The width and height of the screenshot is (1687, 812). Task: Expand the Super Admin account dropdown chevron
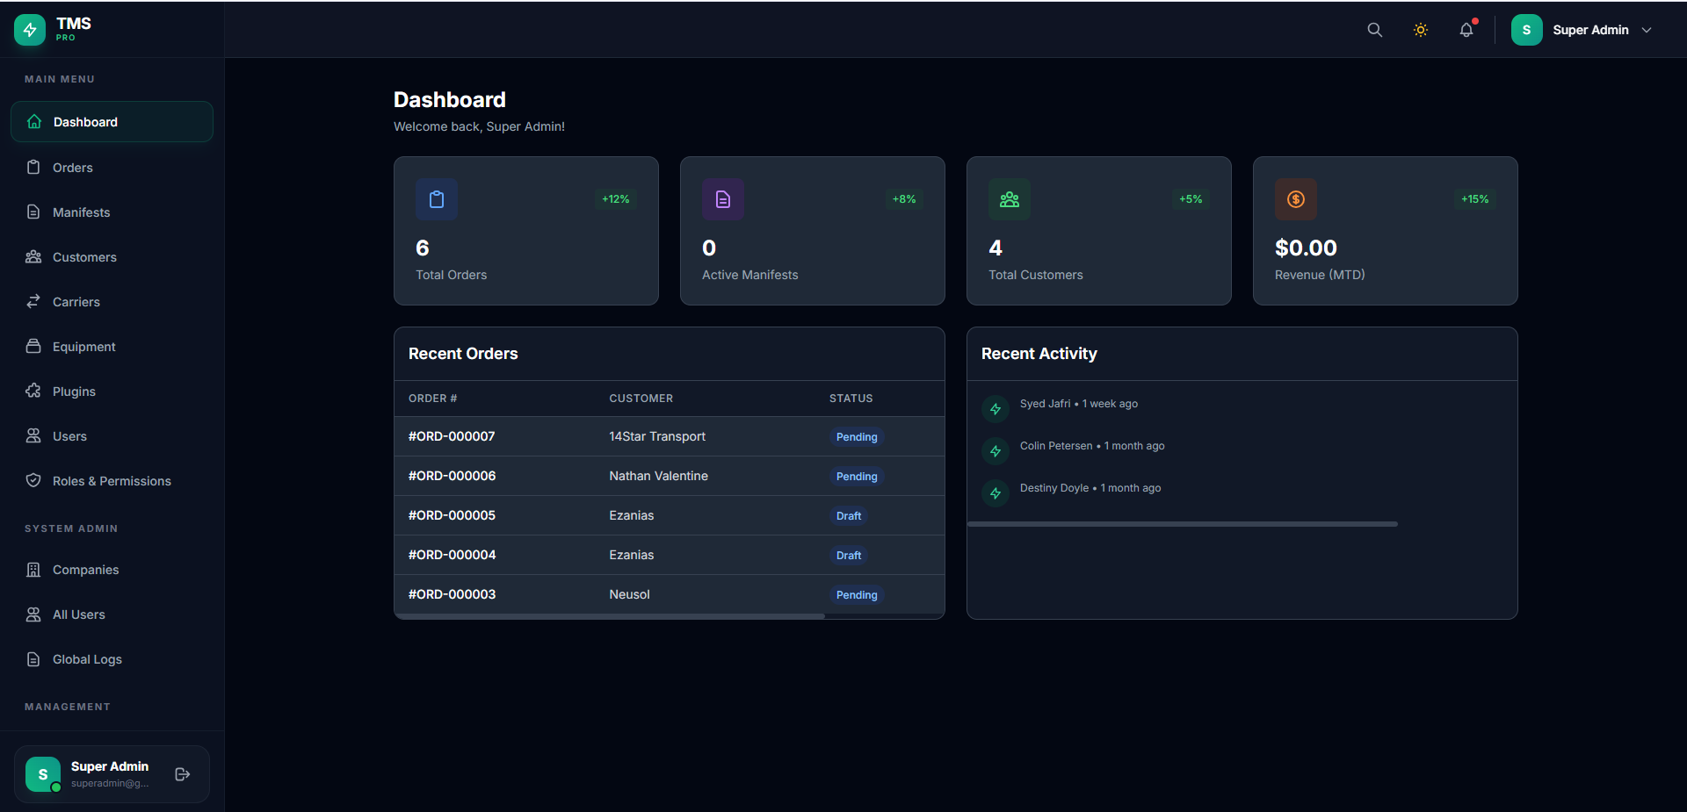click(1647, 30)
